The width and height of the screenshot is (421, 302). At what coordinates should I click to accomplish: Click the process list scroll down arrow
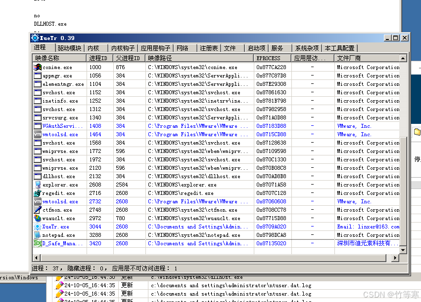click(x=403, y=250)
